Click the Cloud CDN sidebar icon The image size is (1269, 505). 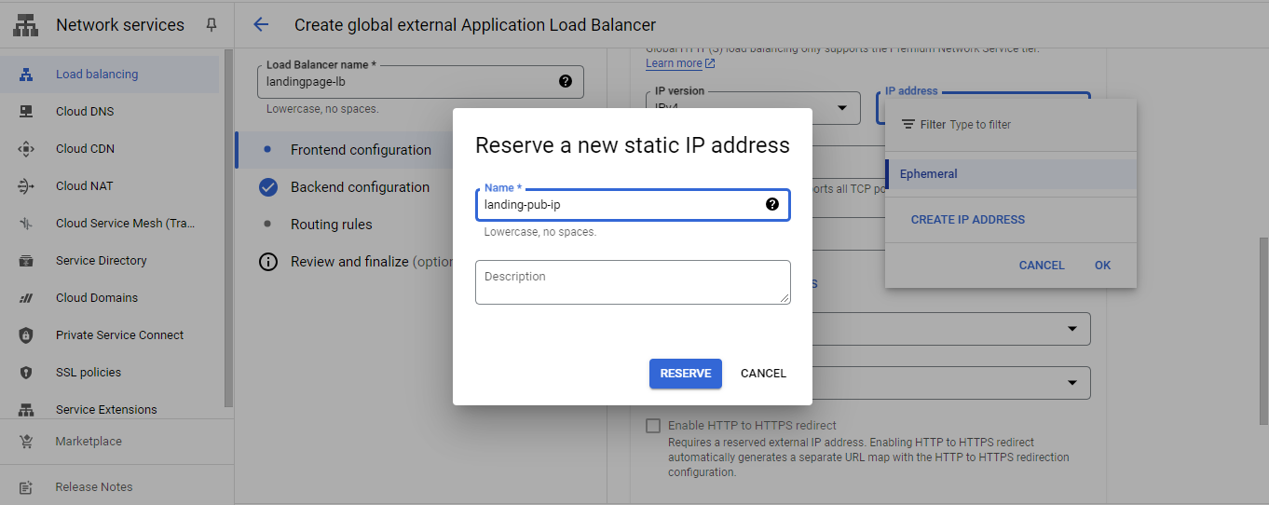pyautogui.click(x=26, y=149)
